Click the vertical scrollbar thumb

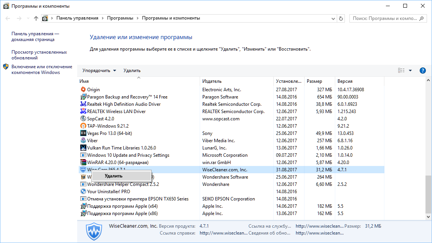point(428,194)
